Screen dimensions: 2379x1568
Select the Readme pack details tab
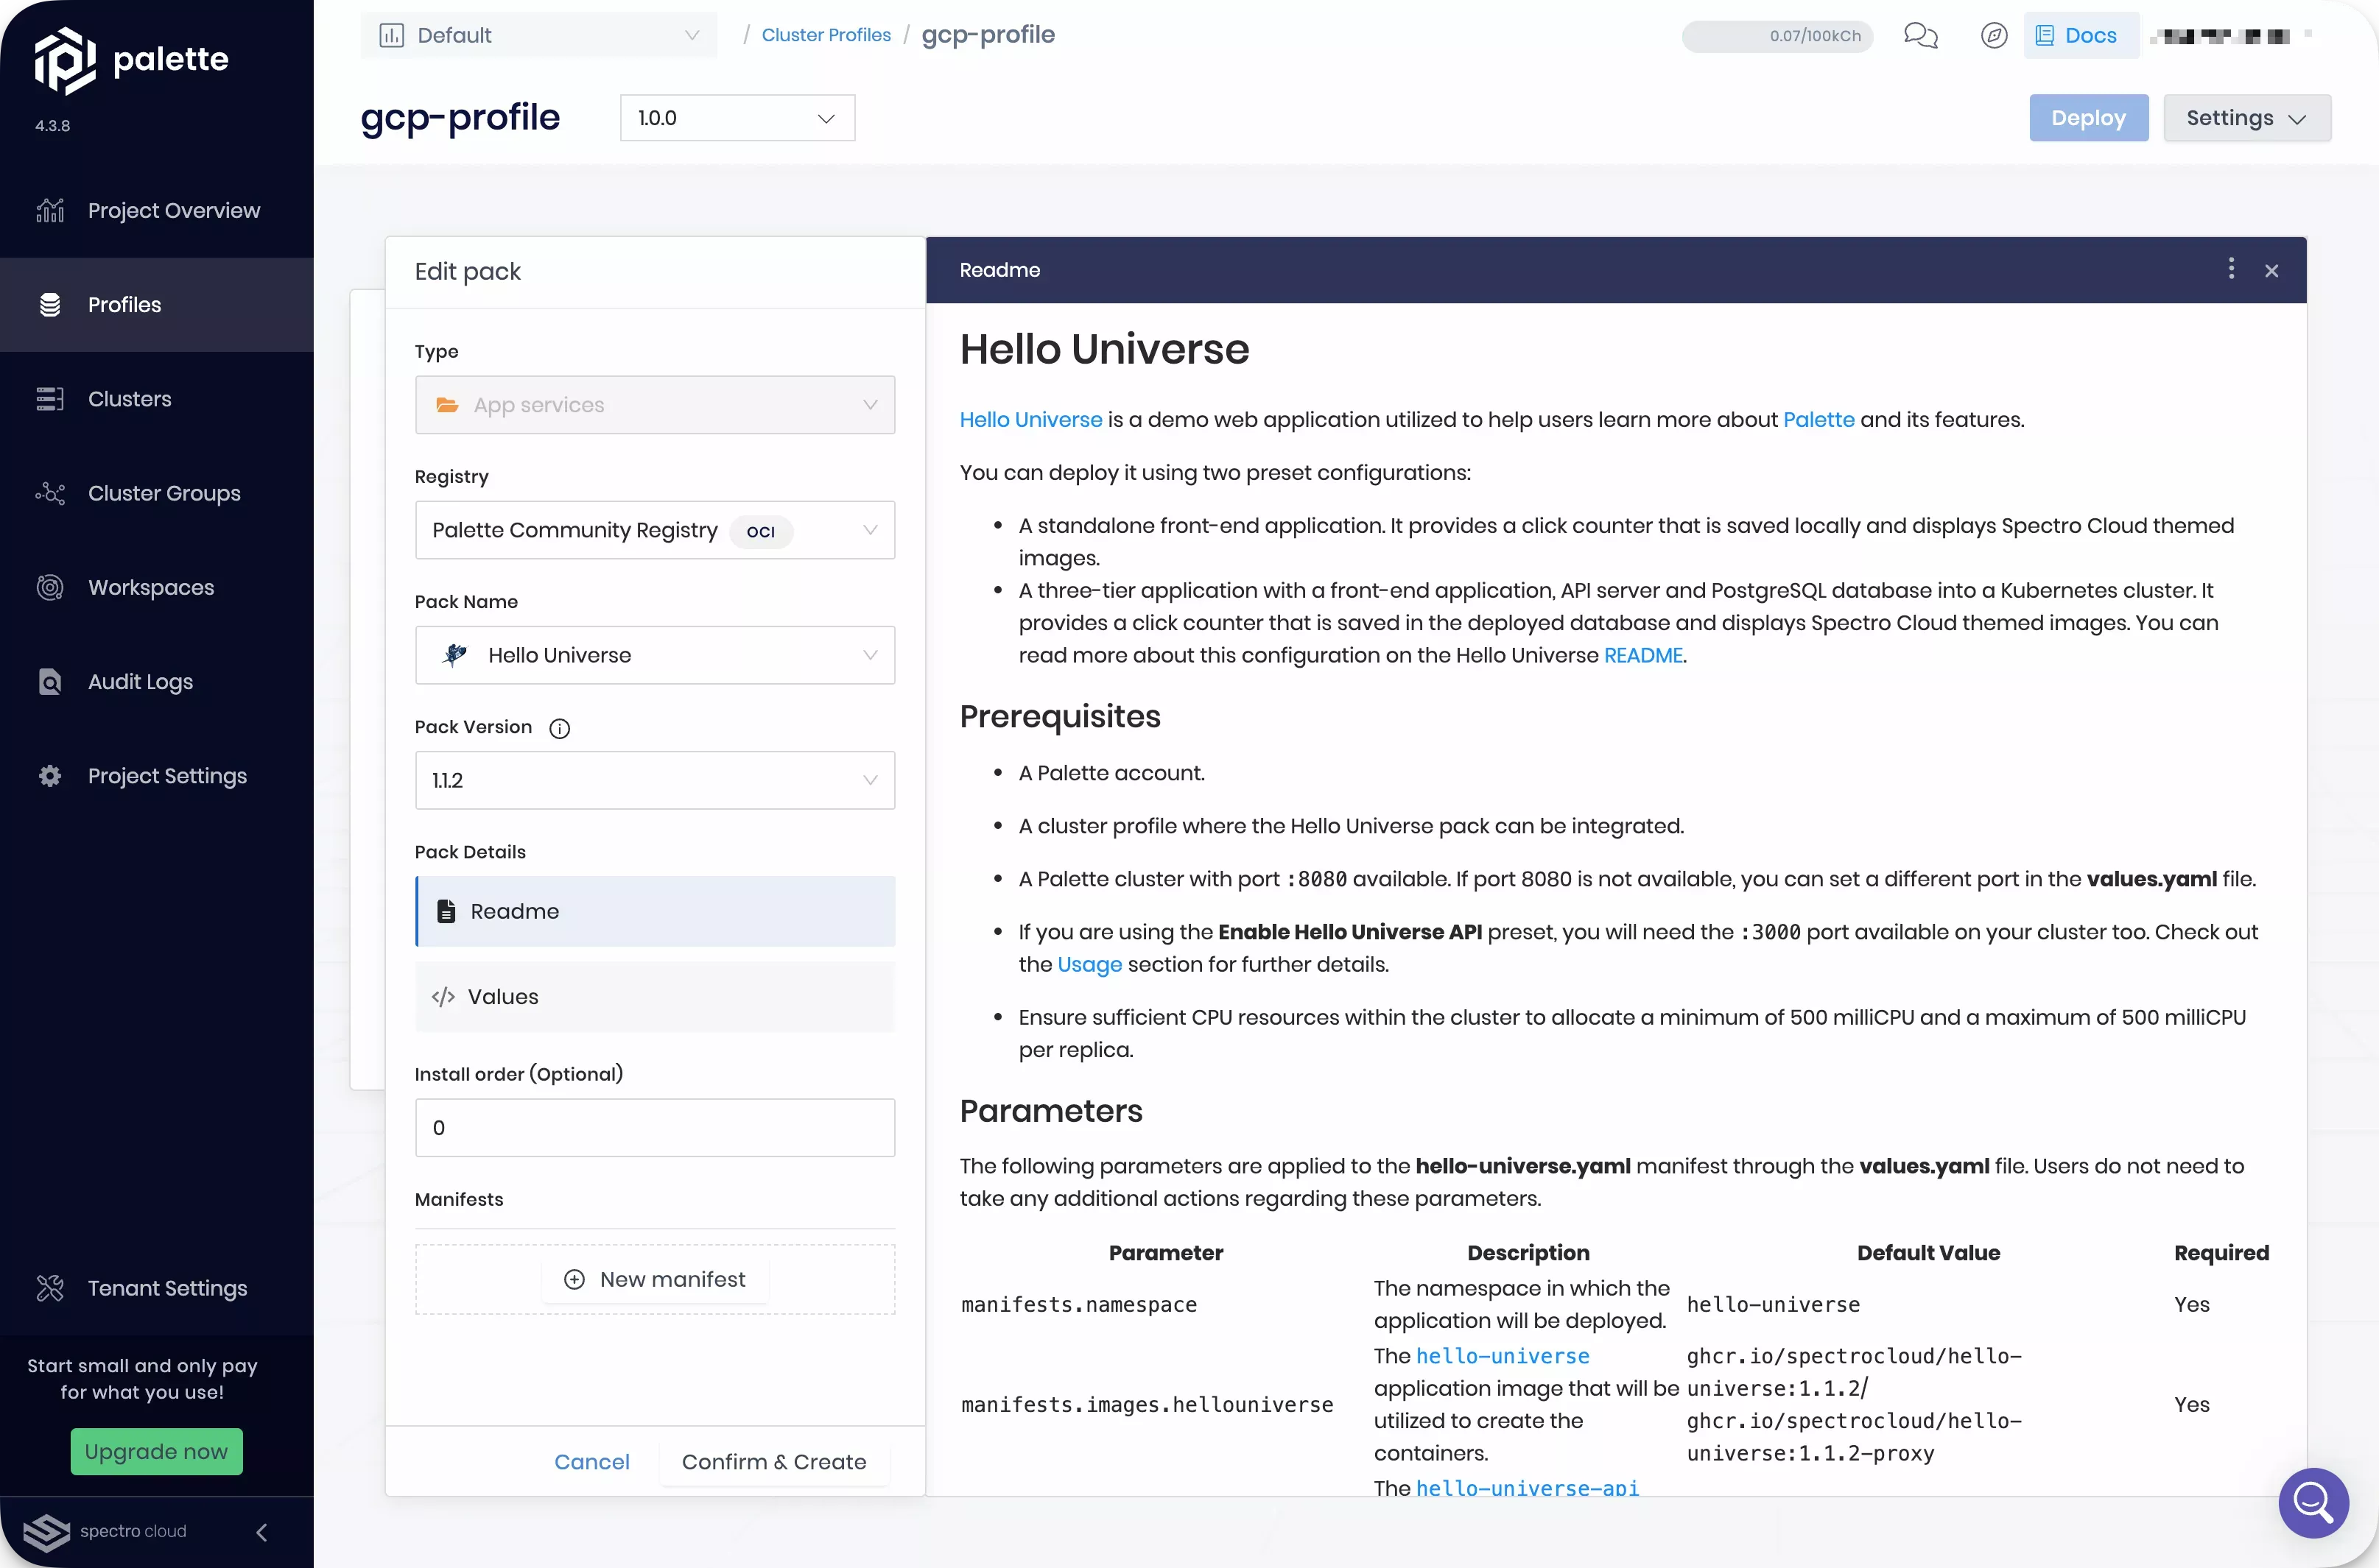pyautogui.click(x=654, y=911)
